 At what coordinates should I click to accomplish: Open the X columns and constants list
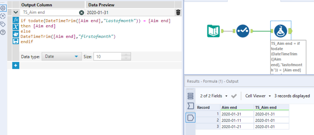(x=16, y=27)
